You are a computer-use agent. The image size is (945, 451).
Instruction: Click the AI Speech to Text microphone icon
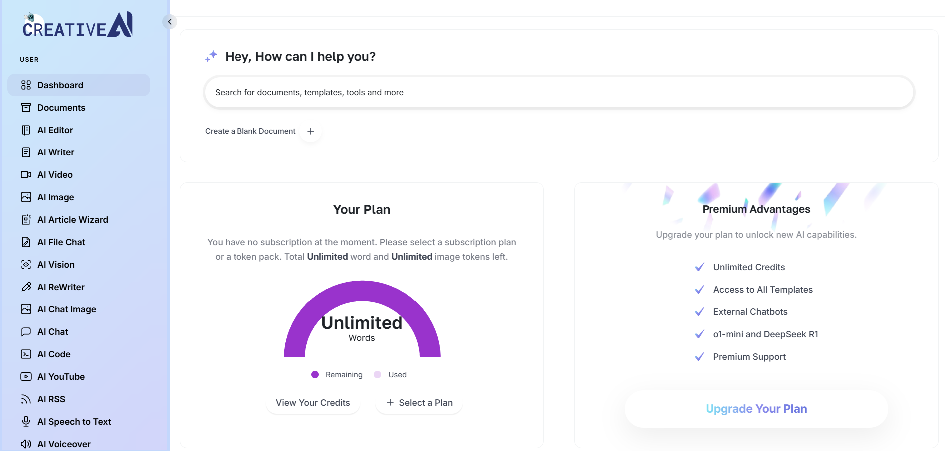26,422
